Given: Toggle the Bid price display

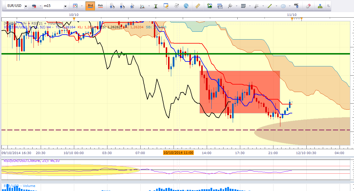Looking at the screenshot, I should click(90, 6).
